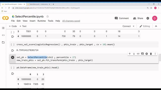
Task: Clear output of the top table cell
Action: tap(13, 36)
